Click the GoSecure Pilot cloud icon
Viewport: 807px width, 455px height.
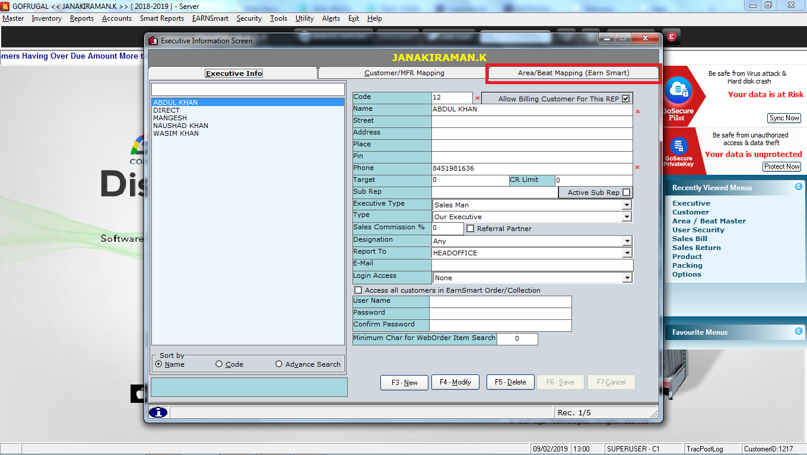point(678,89)
